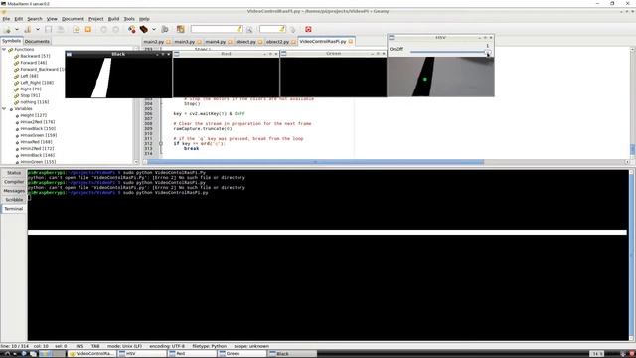Click the Build brick icon

144,29
